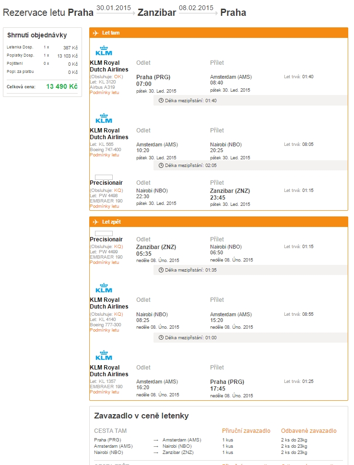This screenshot has height=465, width=354.
Task: Click departure date 30.01.2015 in title
Action: tap(114, 8)
